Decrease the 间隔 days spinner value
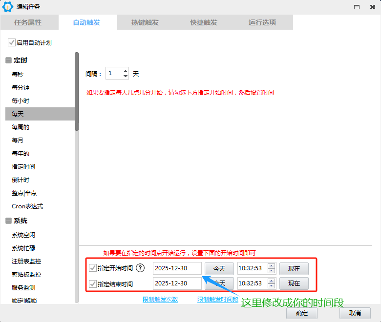Image resolution: width=381 pixels, height=322 pixels. click(126, 76)
